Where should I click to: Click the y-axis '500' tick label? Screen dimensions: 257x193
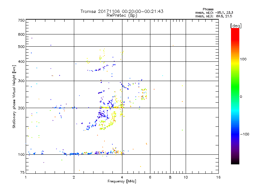coord(22,47)
